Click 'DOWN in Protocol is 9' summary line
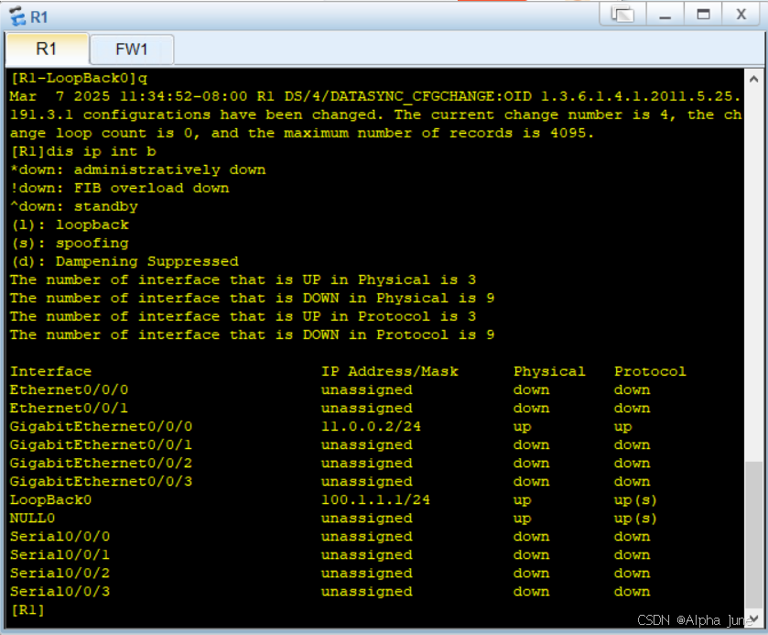Screen dimensions: 768x635 click(x=253, y=334)
